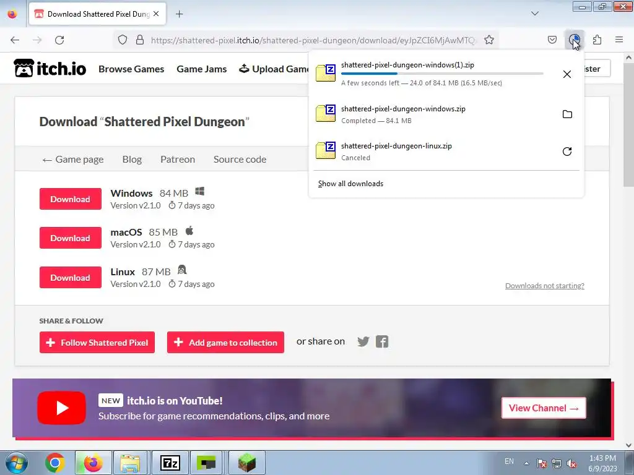634x475 pixels.
Task: Go back with the browser back arrow
Action: point(15,40)
